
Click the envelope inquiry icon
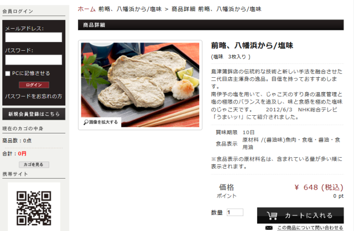(x=269, y=228)
